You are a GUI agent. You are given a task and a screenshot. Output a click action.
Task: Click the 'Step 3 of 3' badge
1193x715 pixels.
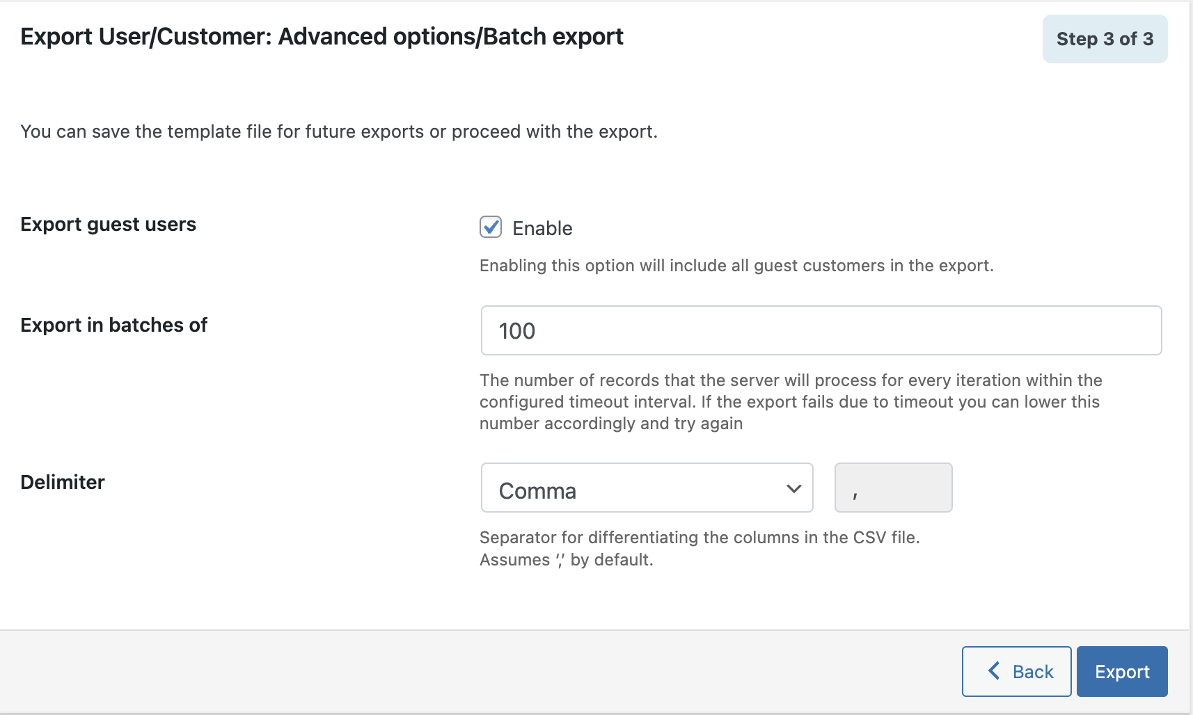[1105, 39]
